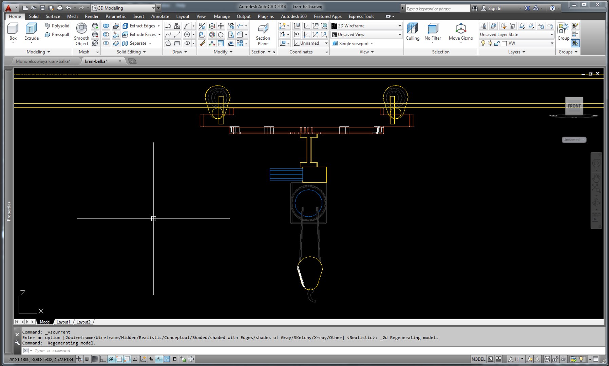The image size is (609, 366).
Task: Select the Box solid tool
Action: tap(13, 32)
